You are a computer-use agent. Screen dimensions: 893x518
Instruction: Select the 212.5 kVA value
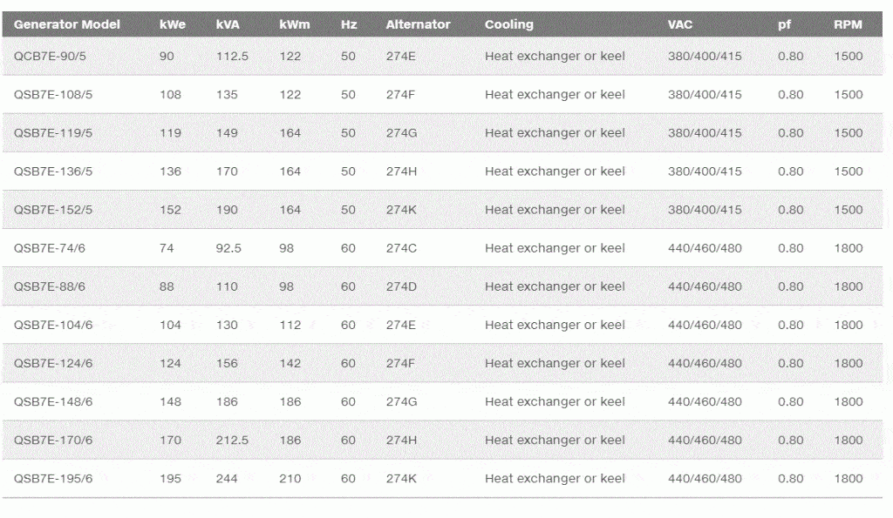[x=232, y=441]
